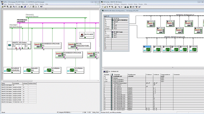Click the New document icon in HW Konfig
204x114 pixels.
[x=103, y=7]
